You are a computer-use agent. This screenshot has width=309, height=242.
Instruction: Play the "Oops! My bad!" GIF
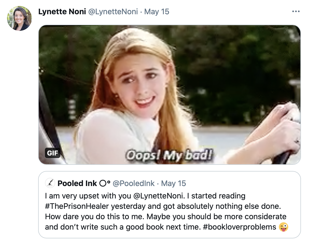pyautogui.click(x=169, y=95)
